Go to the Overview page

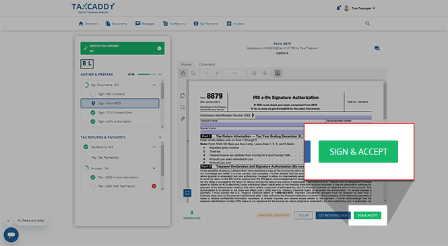point(88,24)
